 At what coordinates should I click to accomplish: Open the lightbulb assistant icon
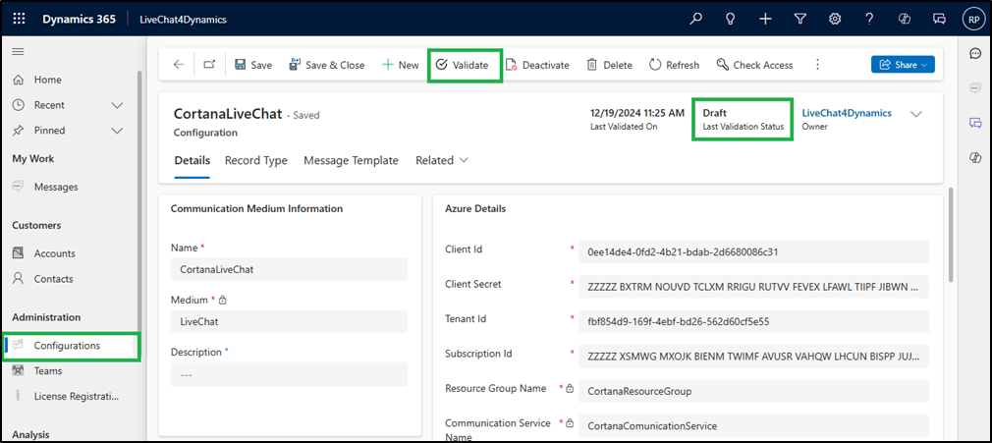click(x=731, y=18)
